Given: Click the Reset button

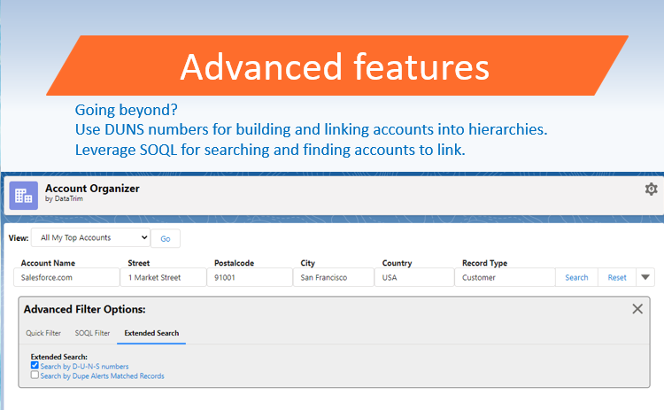Looking at the screenshot, I should point(617,277).
